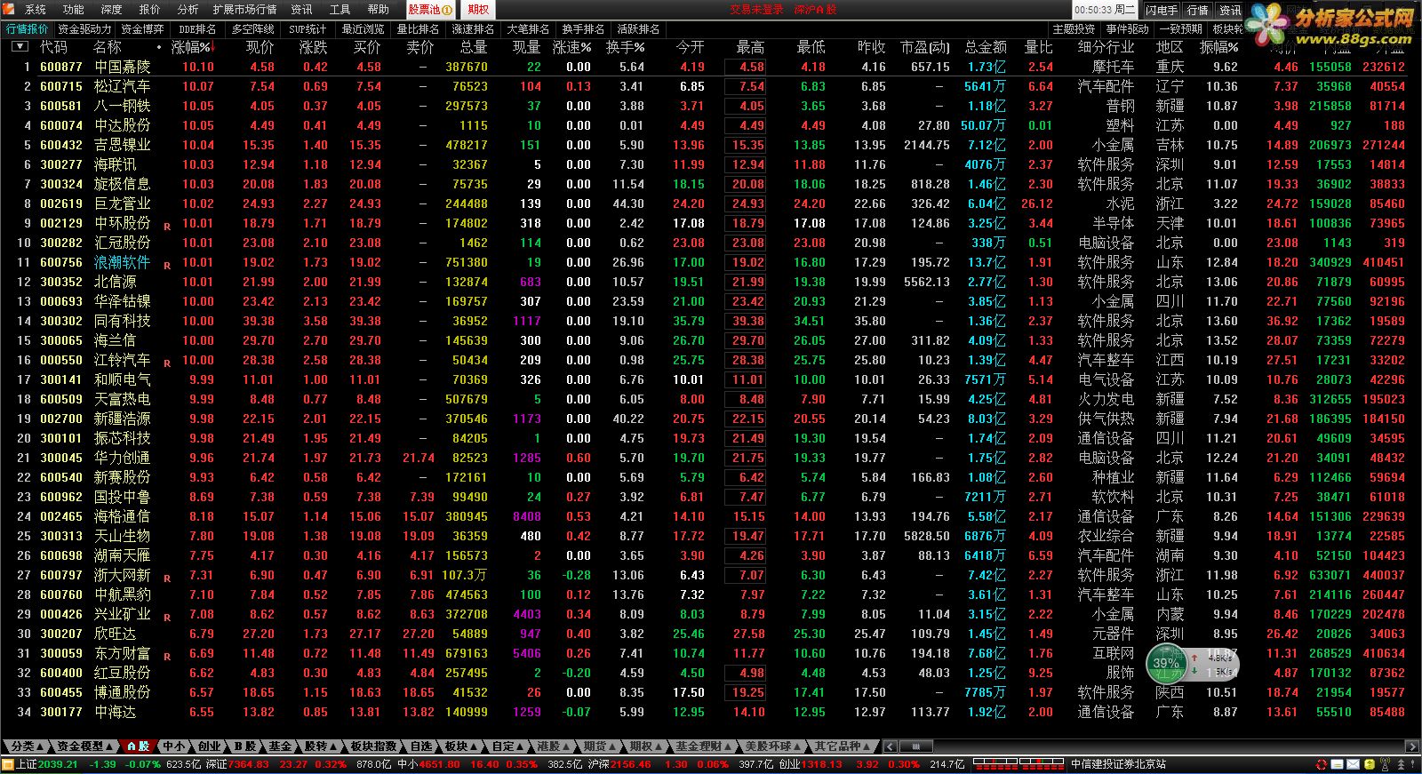The height and width of the screenshot is (774, 1422).
Task: Select stock row 浪潮软件
Action: [x=711, y=262]
